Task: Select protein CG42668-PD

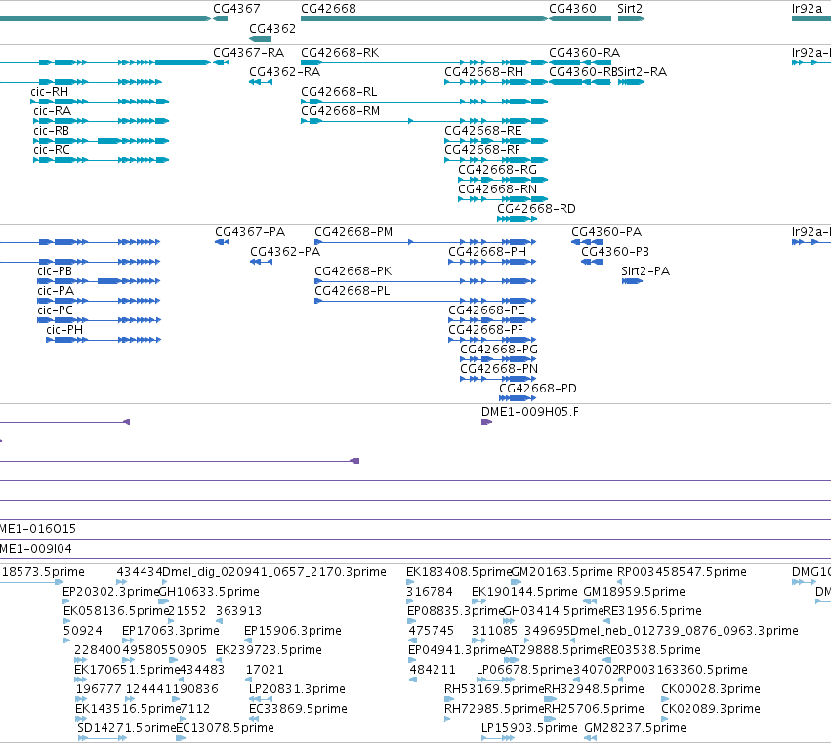Action: (538, 389)
